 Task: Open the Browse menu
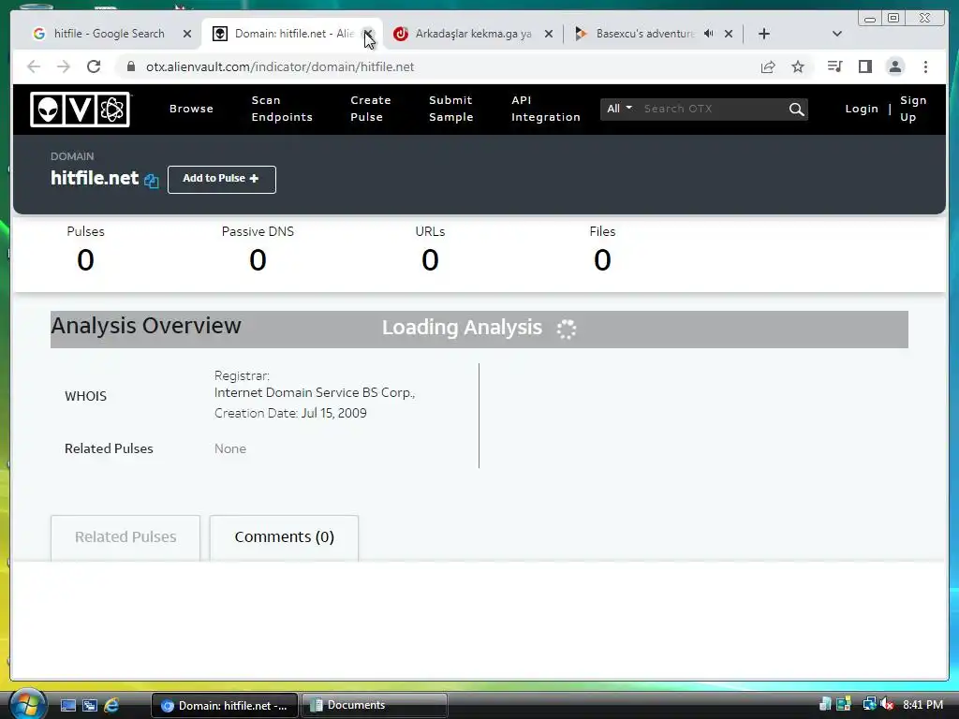191,109
